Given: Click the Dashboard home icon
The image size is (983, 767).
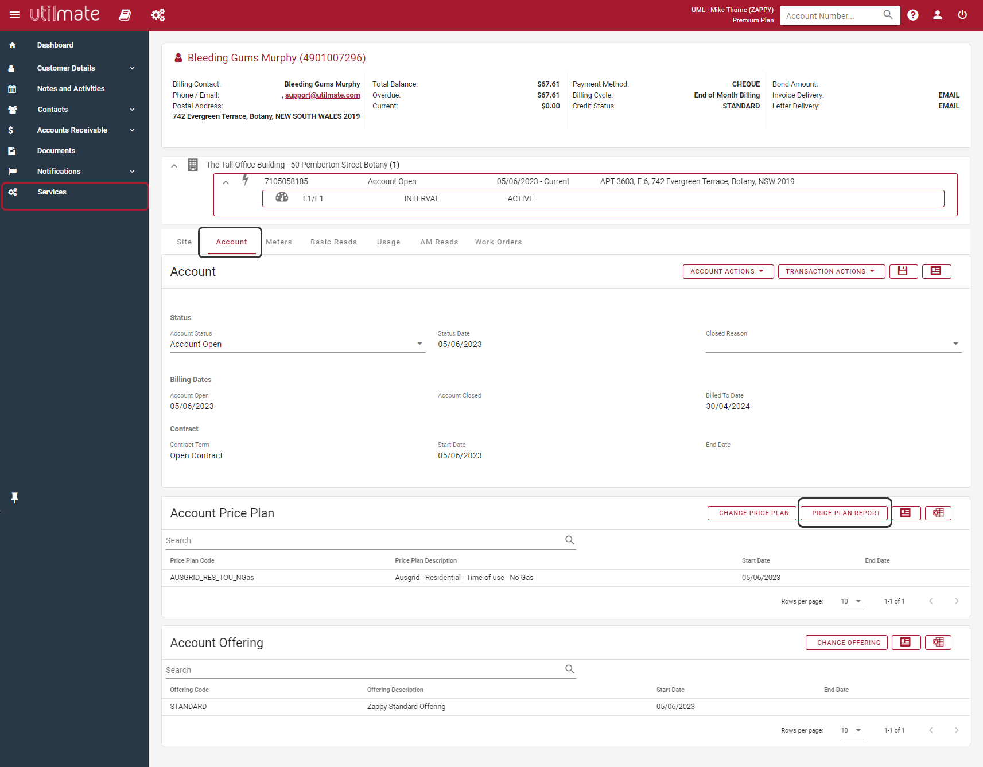Looking at the screenshot, I should [12, 45].
